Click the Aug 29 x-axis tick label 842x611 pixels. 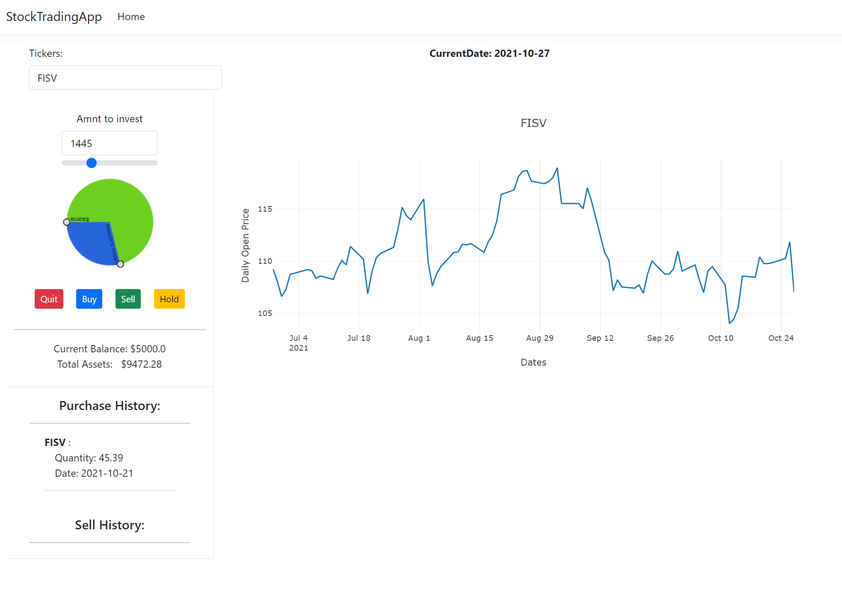click(540, 338)
